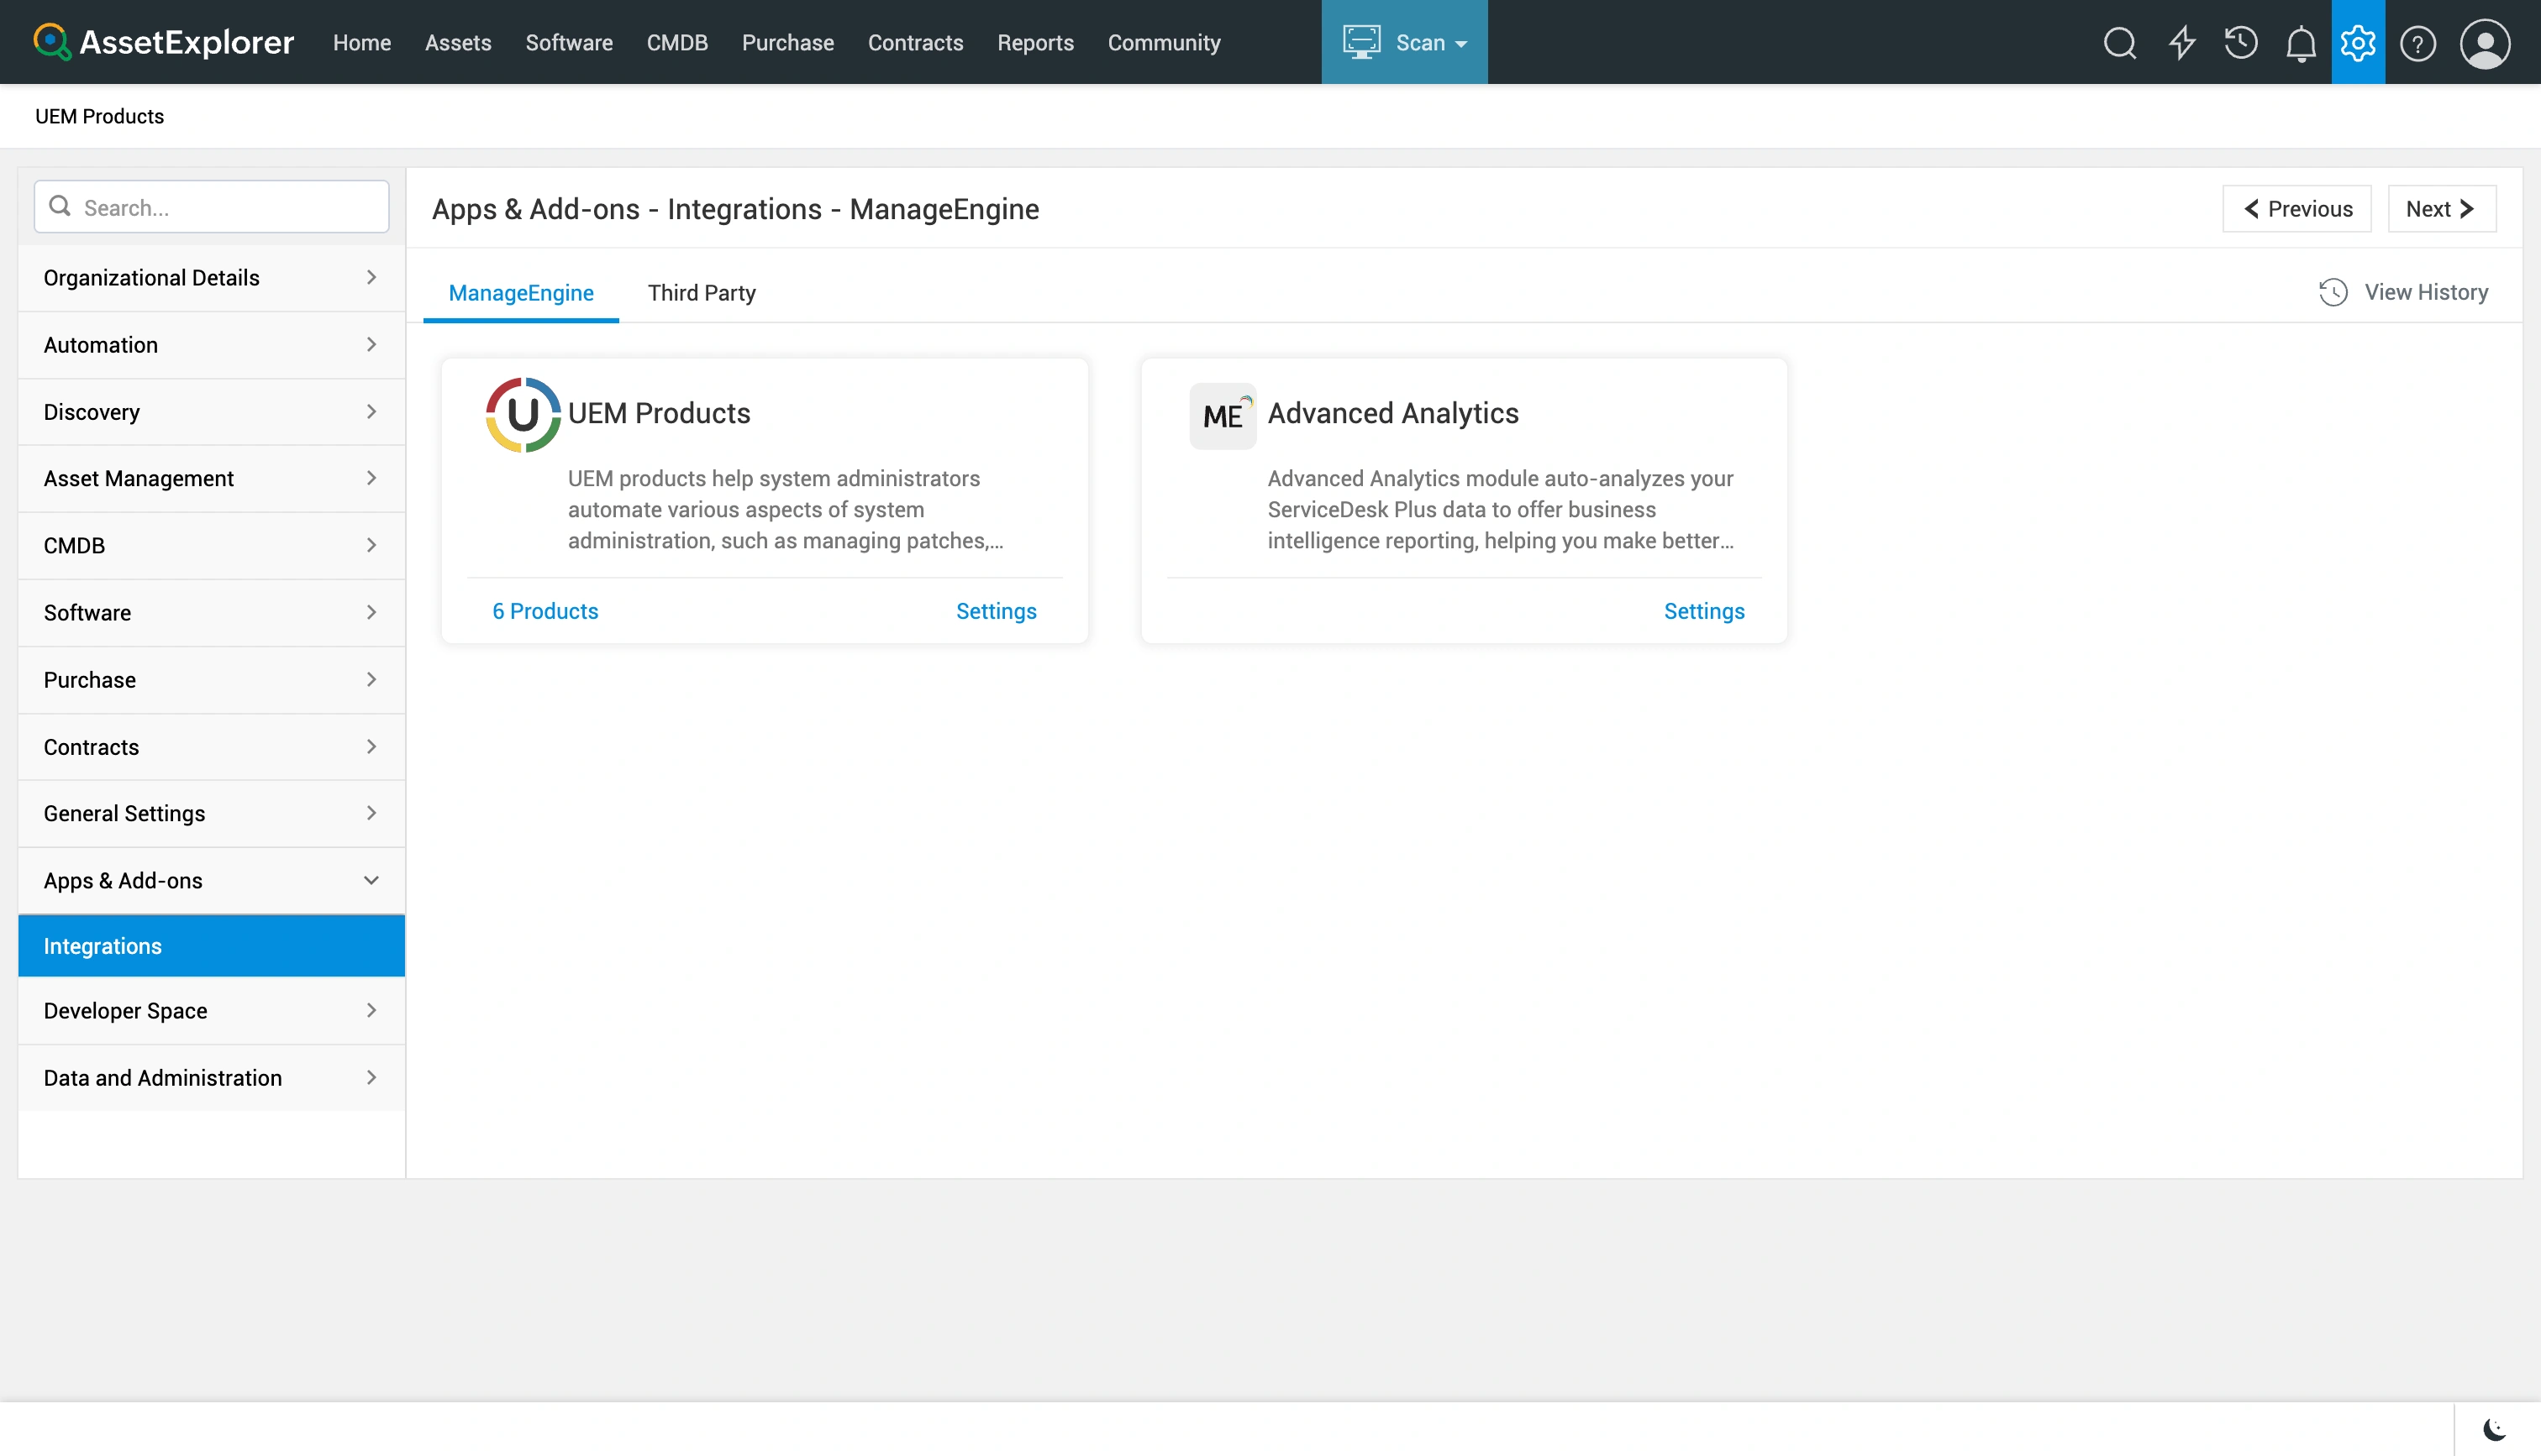Toggle night mode moon icon
This screenshot has width=2541, height=1456.
pos(2494,1429)
